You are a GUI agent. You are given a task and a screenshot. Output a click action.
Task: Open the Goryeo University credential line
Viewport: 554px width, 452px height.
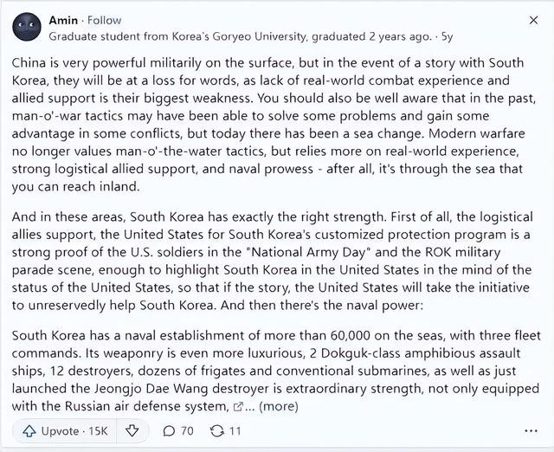point(240,36)
